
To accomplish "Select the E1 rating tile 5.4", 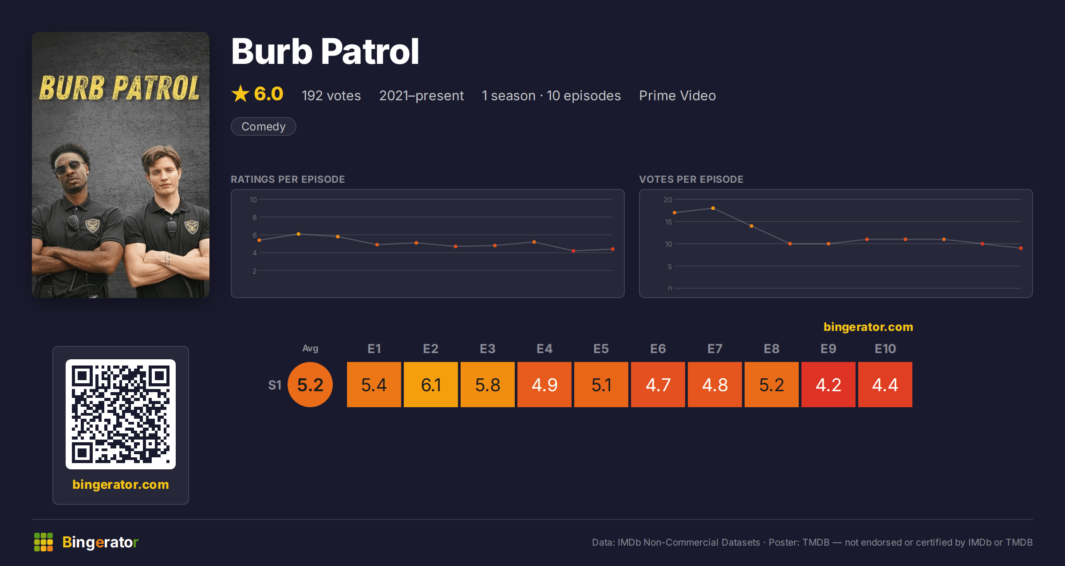I will click(x=374, y=385).
